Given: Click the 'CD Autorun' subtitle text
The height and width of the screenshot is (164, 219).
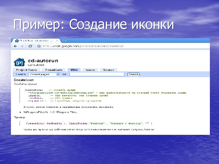Looking at the screenshot, I should pos(36,65).
